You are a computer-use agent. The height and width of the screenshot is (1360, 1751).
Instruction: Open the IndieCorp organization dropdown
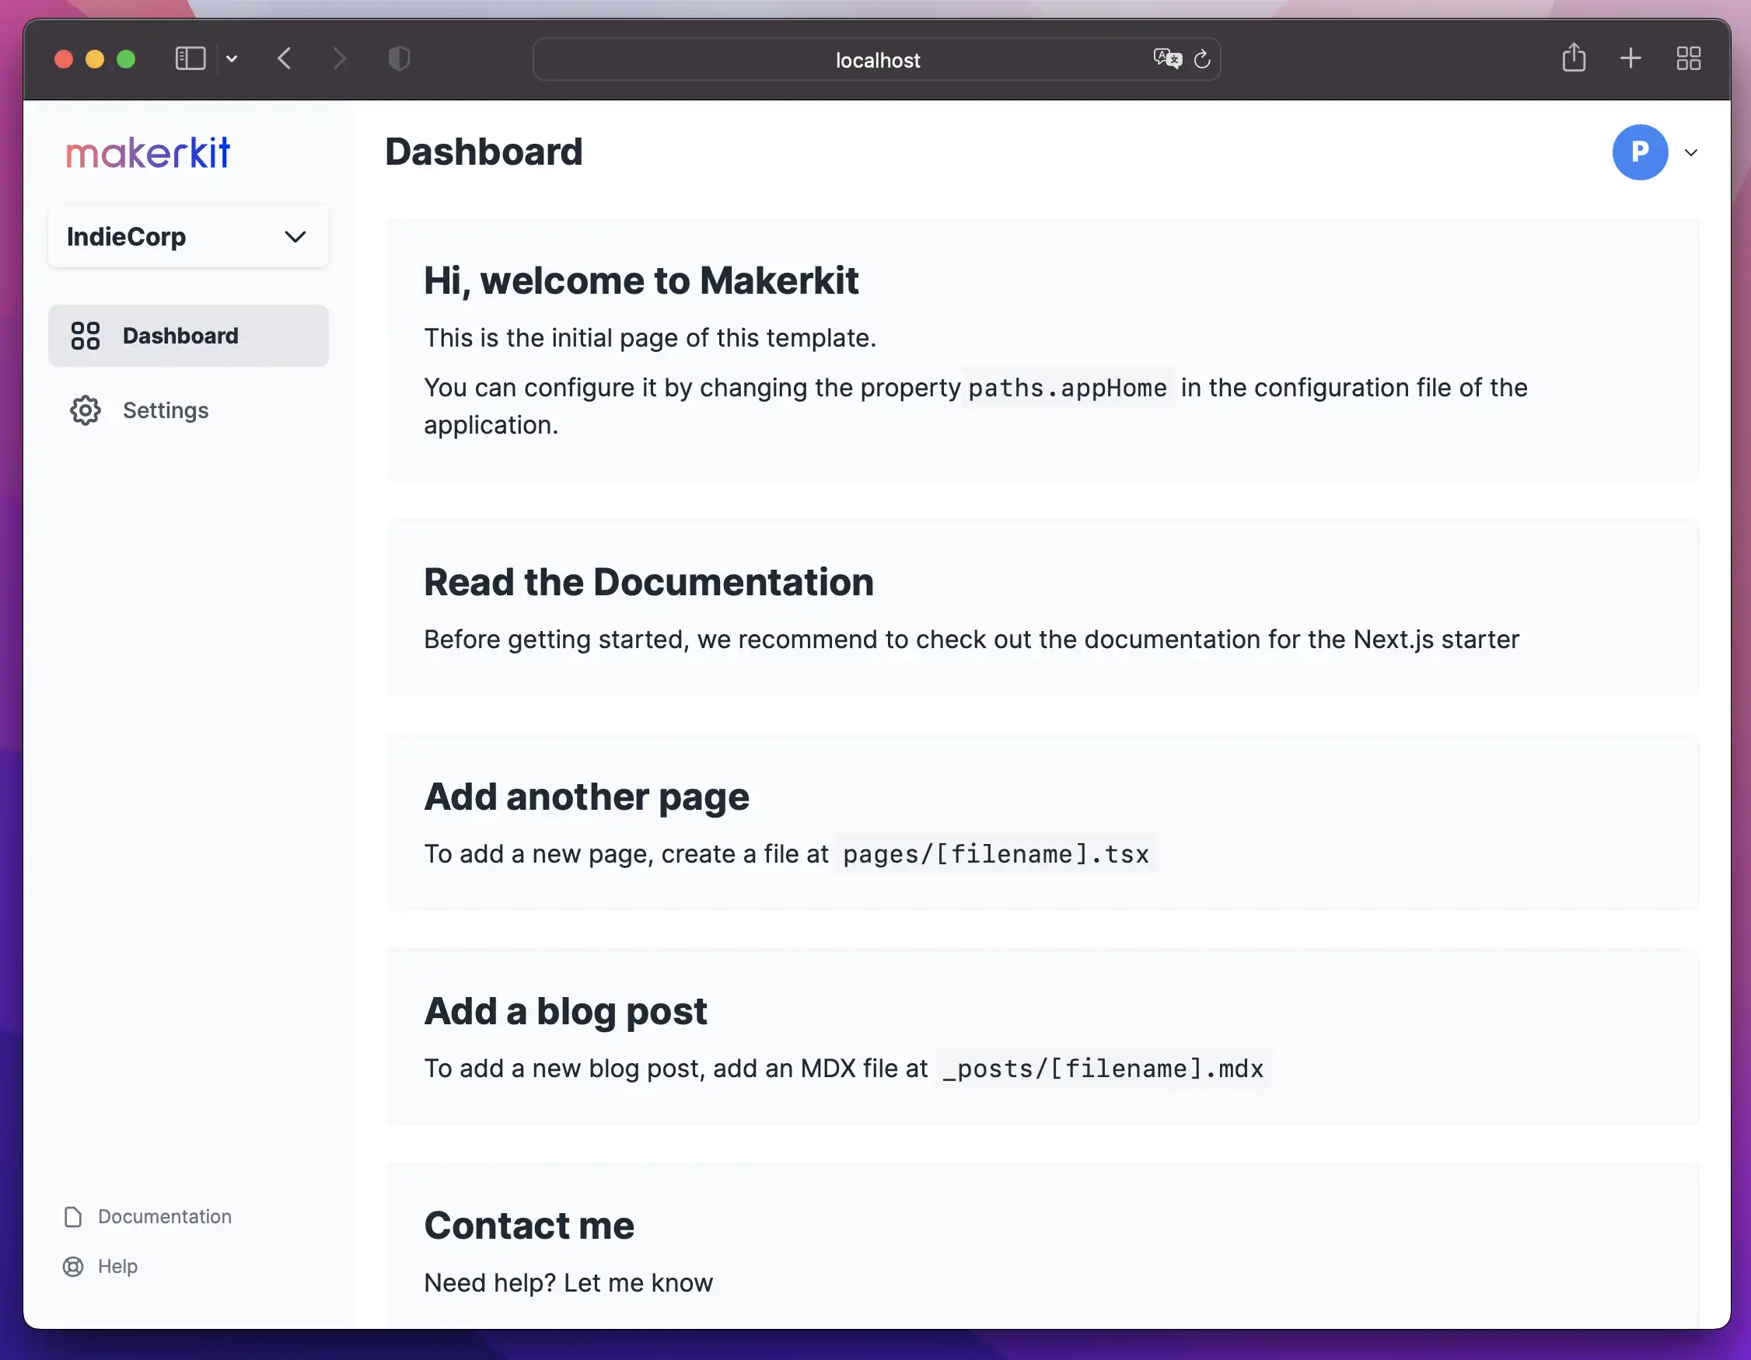pyautogui.click(x=188, y=236)
